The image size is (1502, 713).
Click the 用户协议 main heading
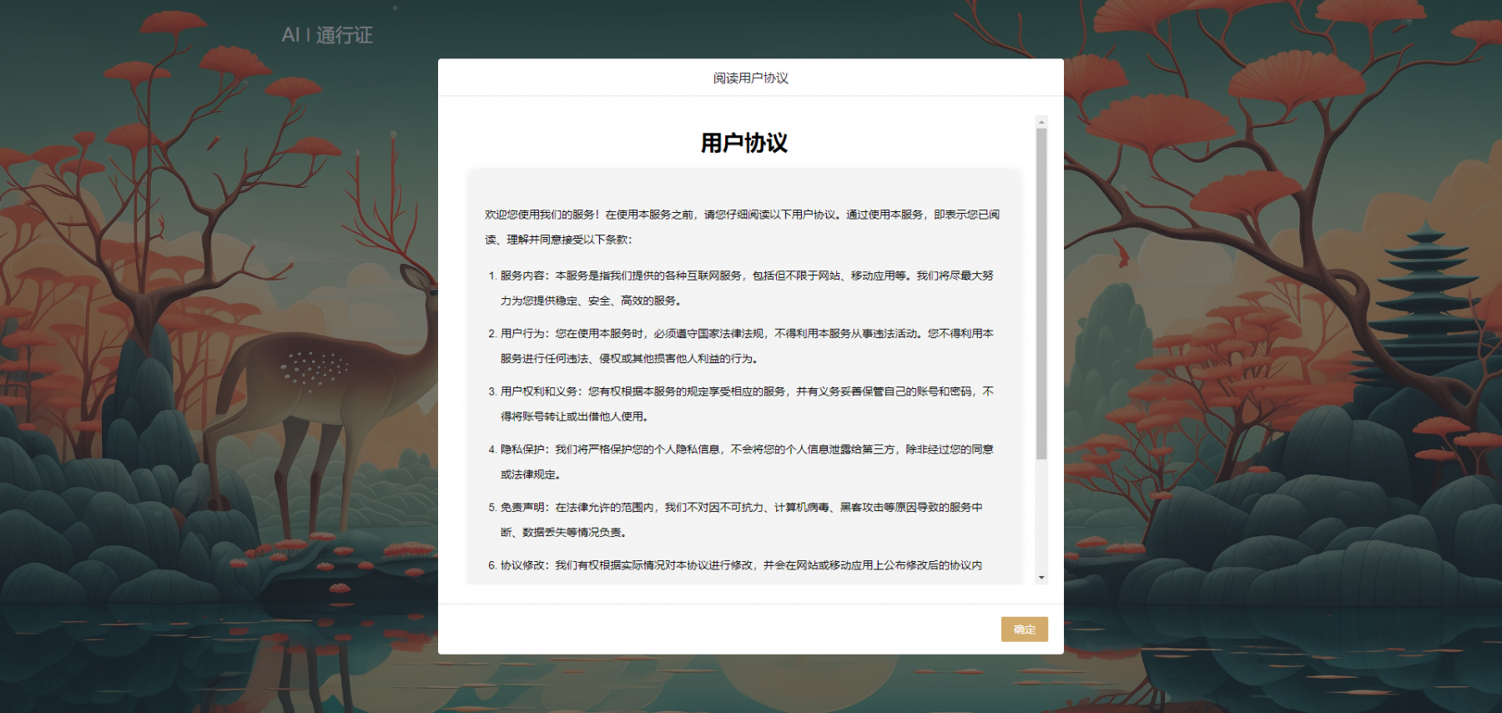pyautogui.click(x=743, y=143)
